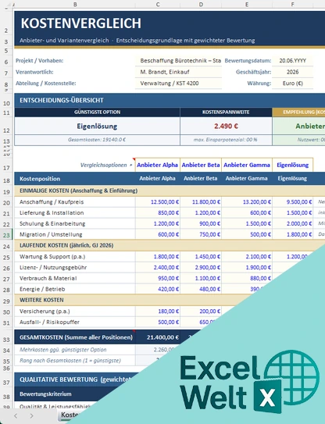Select Versicherung (p.a.) value 180,00 €
The image size is (325, 424).
coord(158,312)
